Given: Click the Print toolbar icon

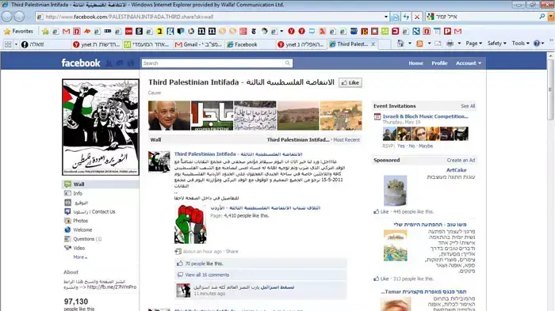Looking at the screenshot, I should (x=450, y=44).
